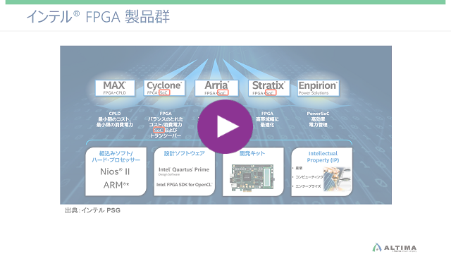The height and width of the screenshot is (254, 451).
Task: Click Intel FPGA SDK for OpenCL text
Action: coord(185,185)
